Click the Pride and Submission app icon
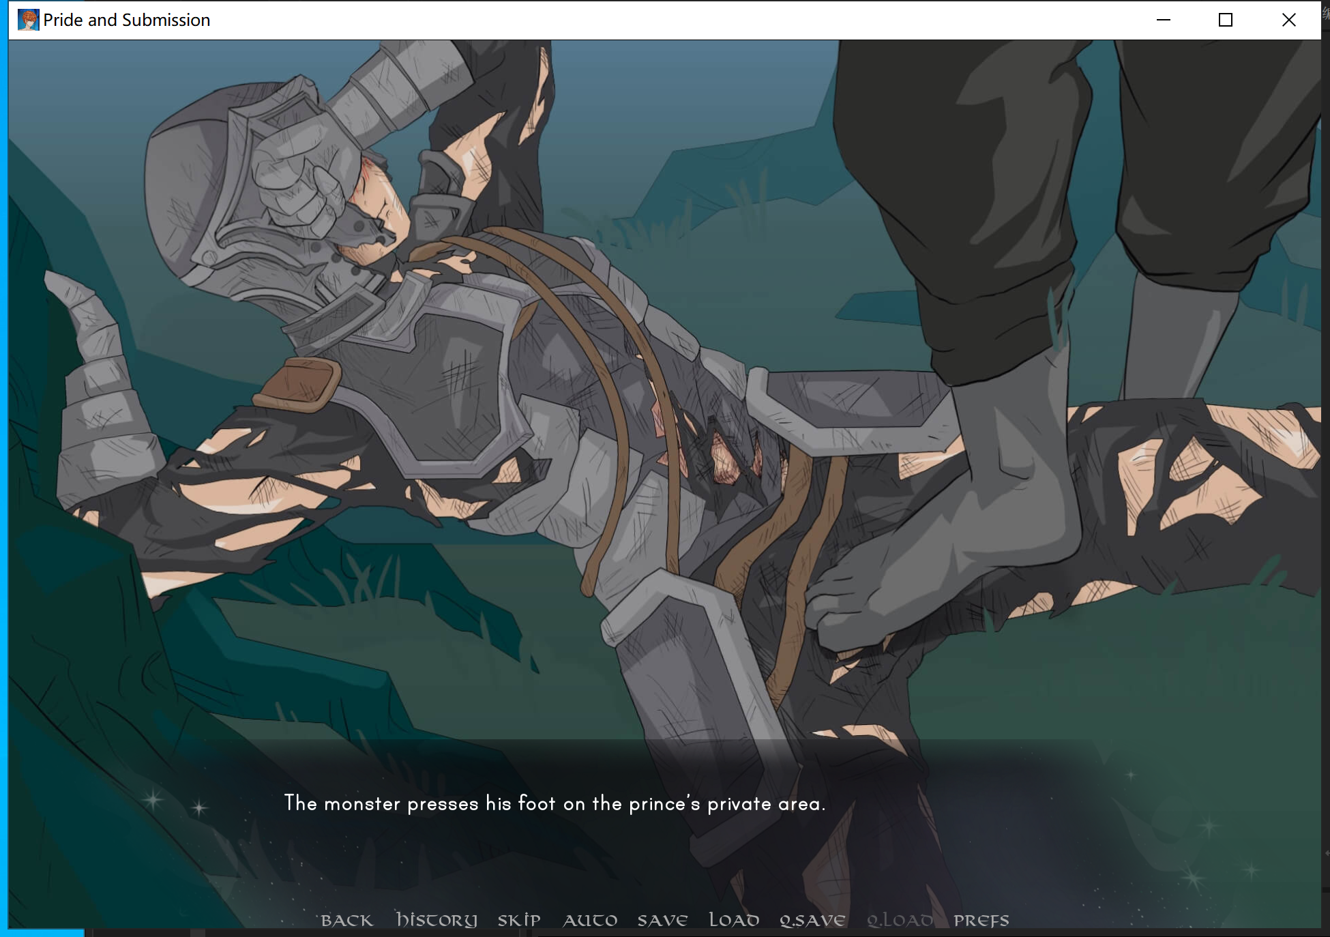Screen dimensions: 1330x937 click(28, 20)
